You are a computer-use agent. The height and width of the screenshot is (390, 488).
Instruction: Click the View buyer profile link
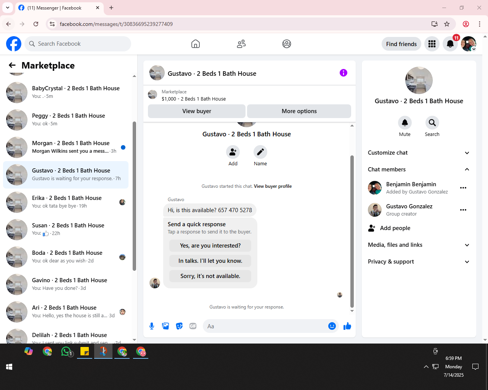(273, 186)
